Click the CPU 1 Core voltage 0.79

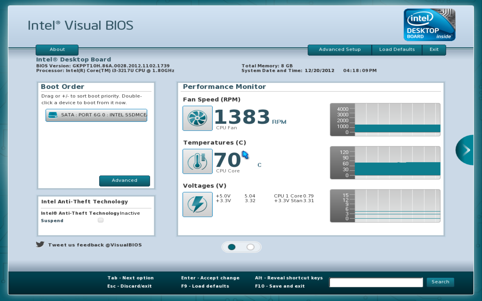[x=308, y=196]
